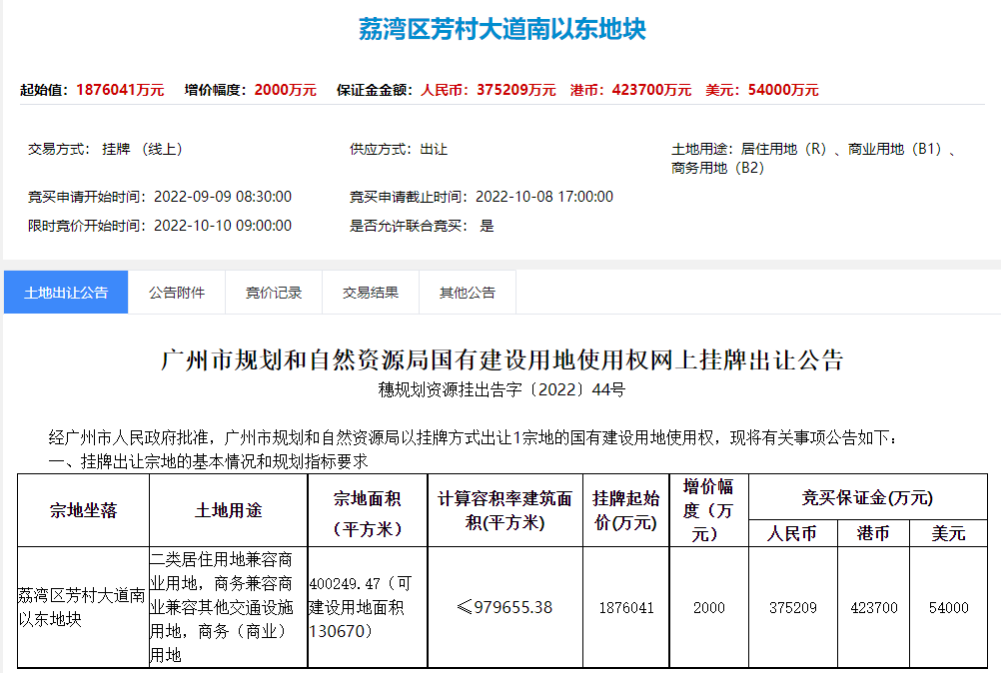Click the 增价幅度 2000万元 value at top
1001x673 pixels.
(285, 90)
